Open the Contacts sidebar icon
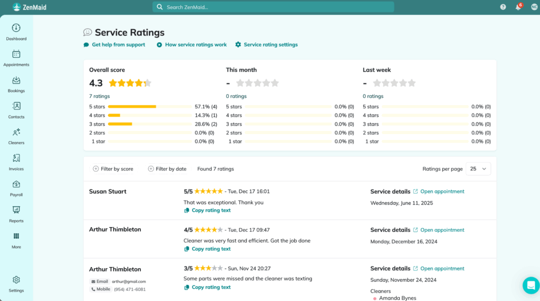Viewport: 540px width, 301px height. point(16,106)
